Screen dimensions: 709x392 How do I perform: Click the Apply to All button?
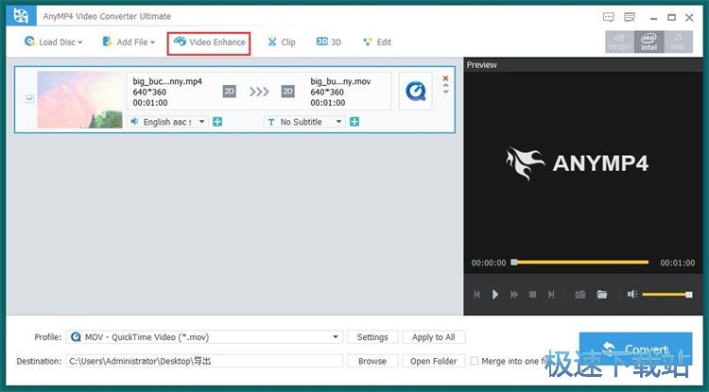(x=434, y=337)
